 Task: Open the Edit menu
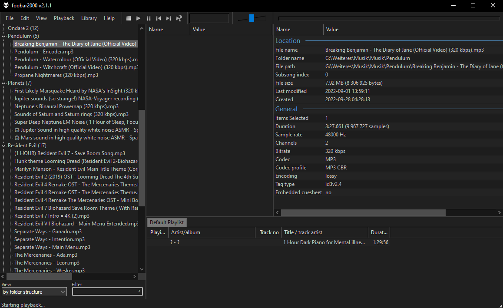pyautogui.click(x=25, y=18)
